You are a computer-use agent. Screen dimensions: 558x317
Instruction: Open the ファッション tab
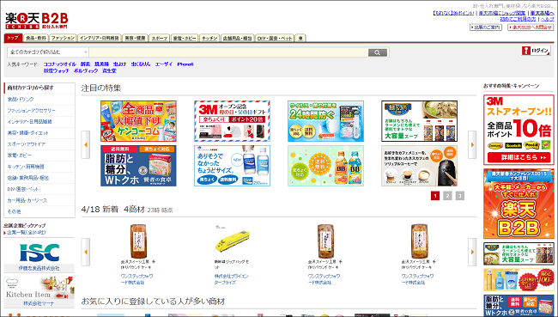click(x=63, y=38)
